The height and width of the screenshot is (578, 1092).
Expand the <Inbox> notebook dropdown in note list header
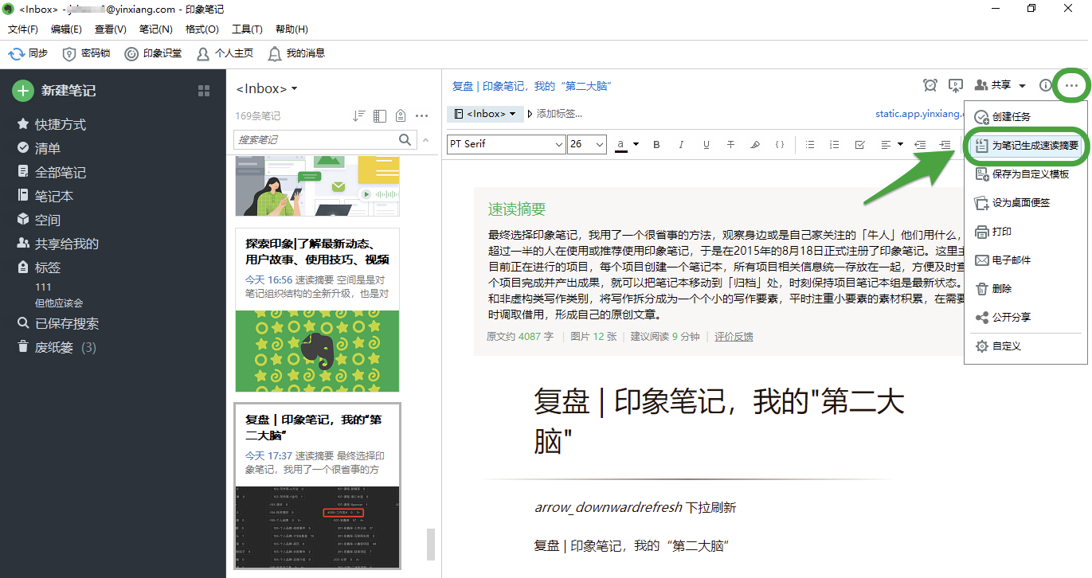295,88
